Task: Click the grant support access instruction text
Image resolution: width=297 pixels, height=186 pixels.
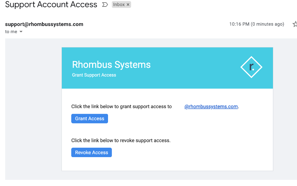Action: [x=121, y=106]
